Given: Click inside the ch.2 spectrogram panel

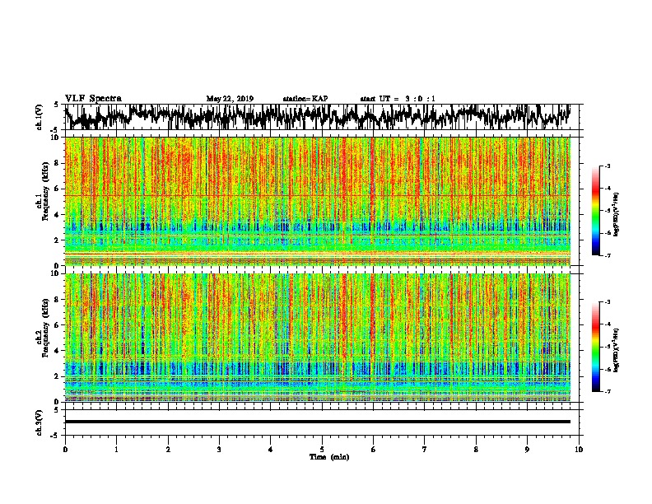Looking at the screenshot, I should (318, 338).
